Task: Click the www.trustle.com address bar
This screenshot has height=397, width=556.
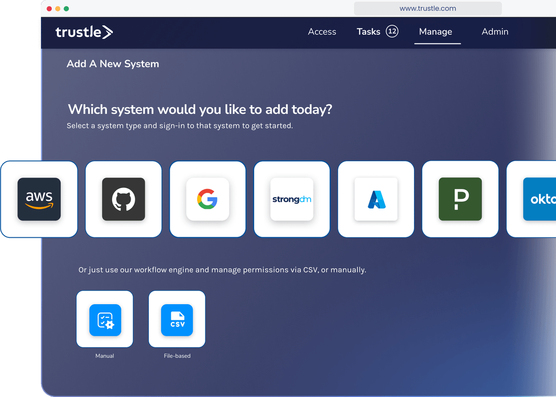Action: [x=428, y=8]
